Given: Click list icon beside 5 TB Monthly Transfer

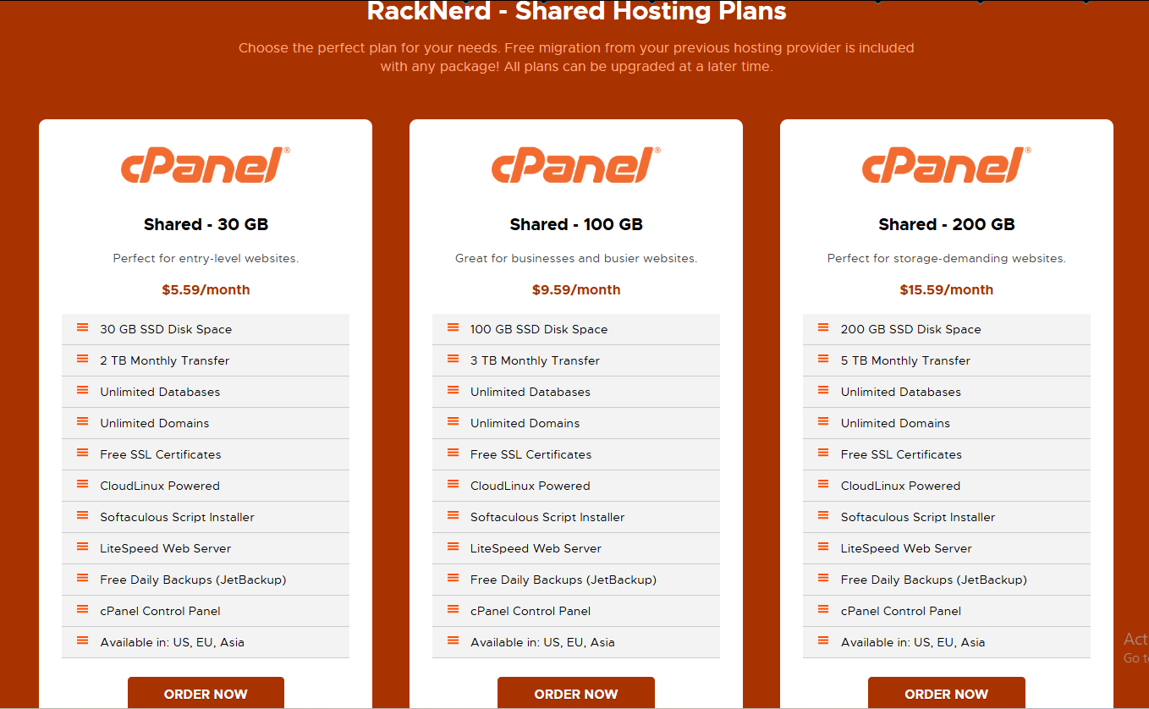Looking at the screenshot, I should tap(824, 360).
